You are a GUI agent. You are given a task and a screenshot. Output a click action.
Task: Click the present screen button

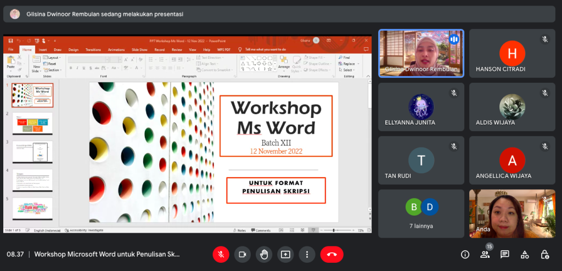pos(285,255)
